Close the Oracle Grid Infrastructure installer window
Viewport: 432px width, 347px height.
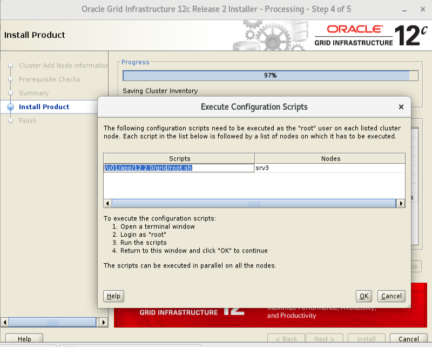[423, 9]
